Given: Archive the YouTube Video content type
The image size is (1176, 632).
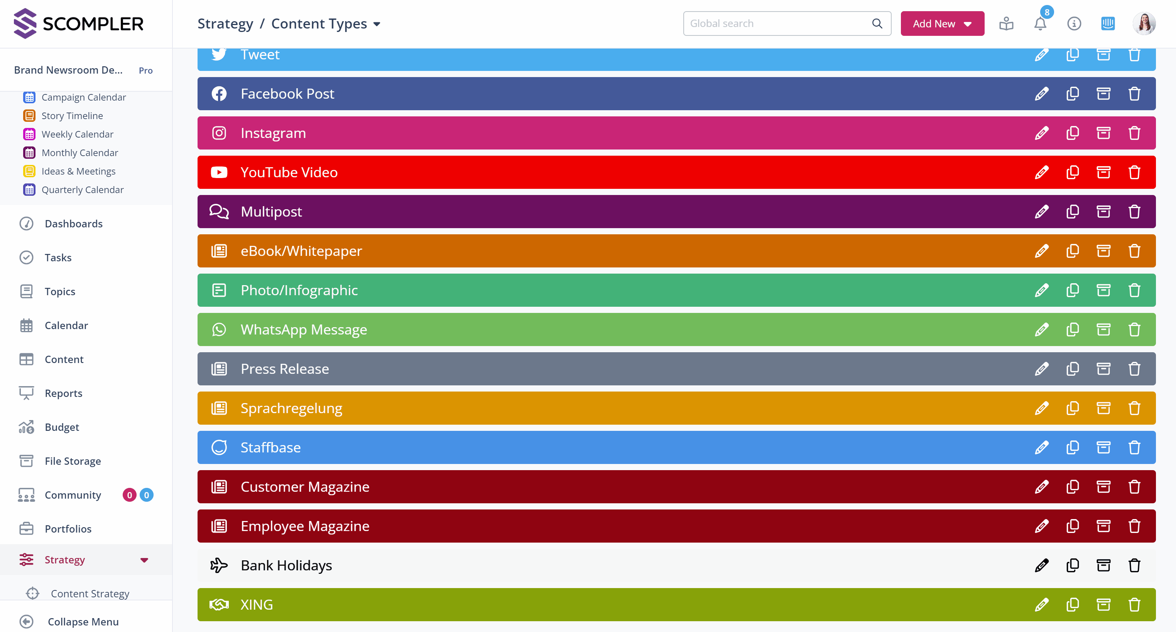Looking at the screenshot, I should (1103, 172).
